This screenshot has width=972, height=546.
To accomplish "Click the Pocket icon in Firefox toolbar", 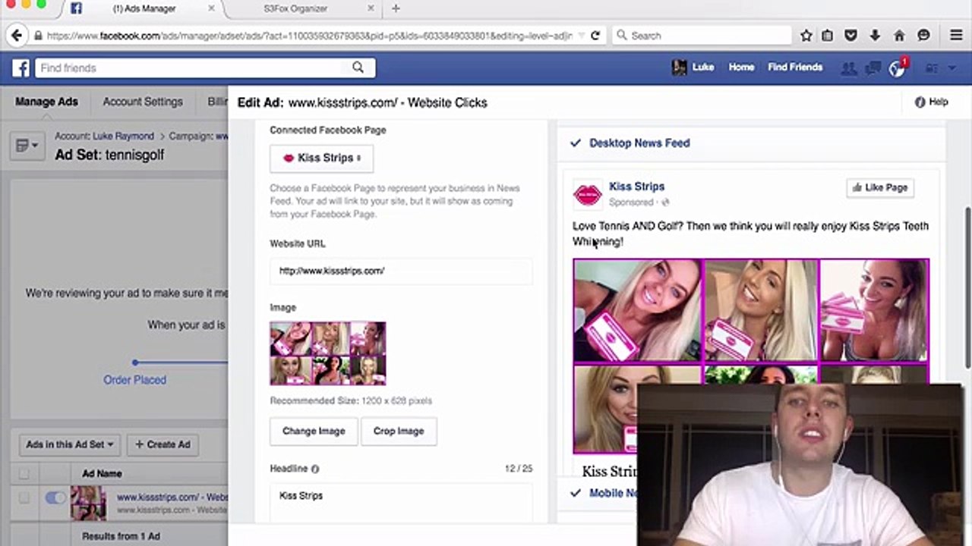I will coord(851,36).
